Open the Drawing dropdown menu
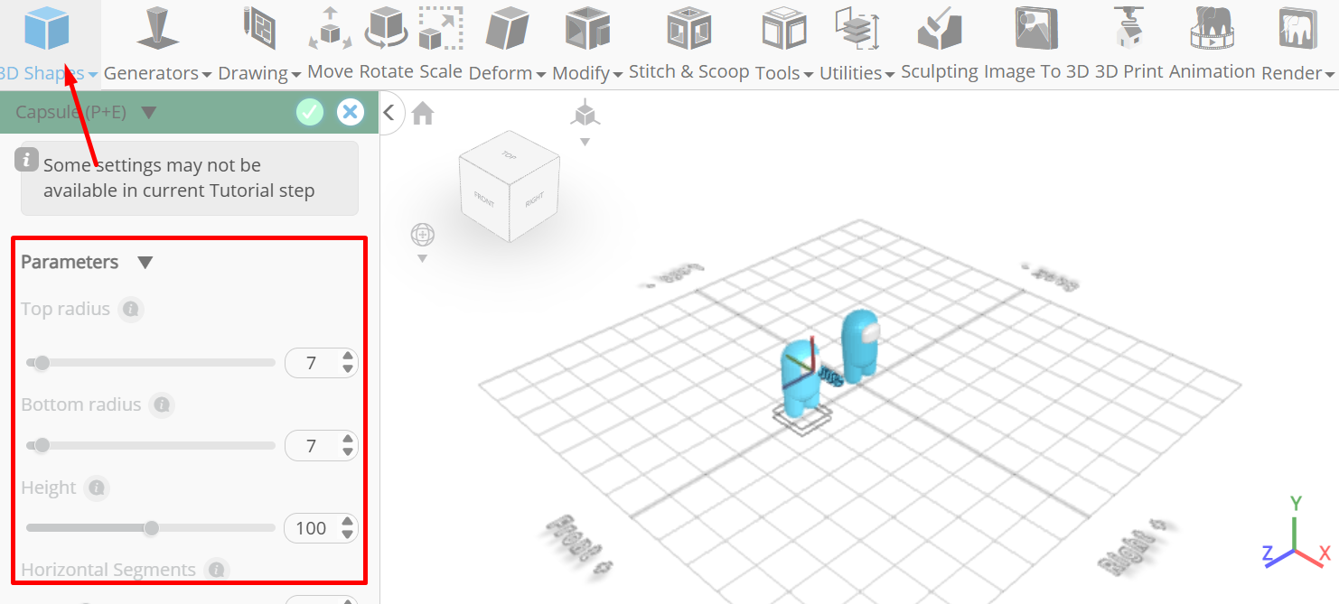The width and height of the screenshot is (1339, 604). click(295, 74)
